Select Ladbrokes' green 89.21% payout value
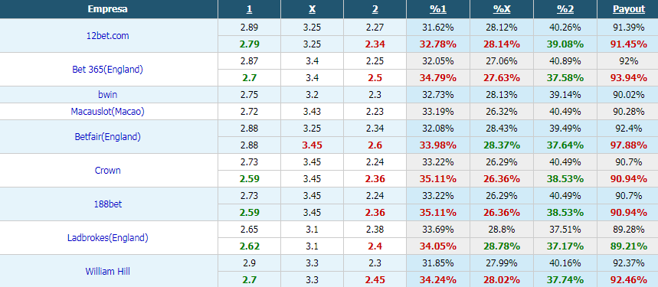This screenshot has height=287, width=658. coord(629,246)
